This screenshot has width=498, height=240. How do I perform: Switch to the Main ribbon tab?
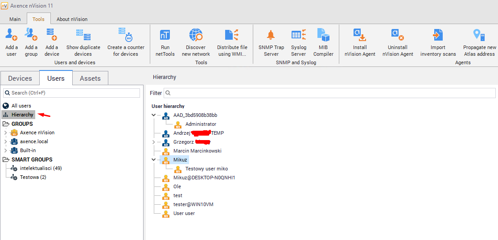pos(15,19)
